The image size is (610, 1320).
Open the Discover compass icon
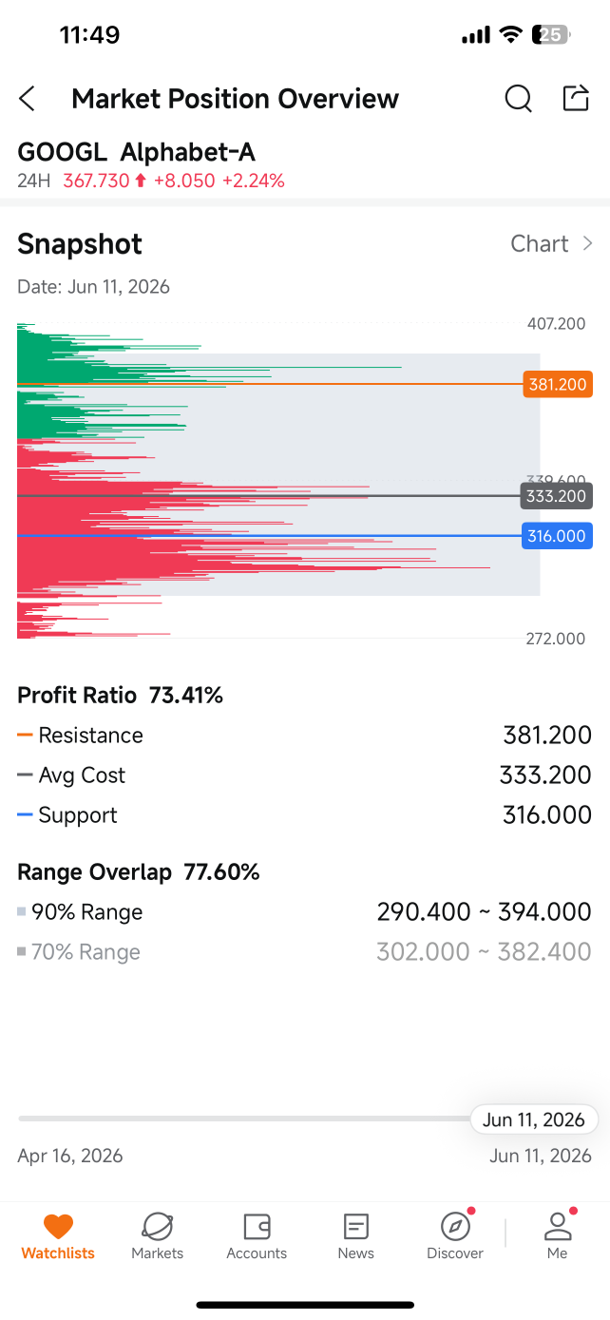click(455, 1227)
